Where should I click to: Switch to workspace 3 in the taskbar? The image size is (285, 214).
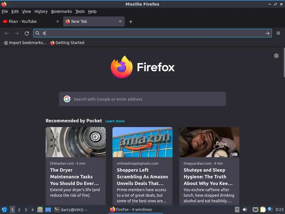click(26, 210)
